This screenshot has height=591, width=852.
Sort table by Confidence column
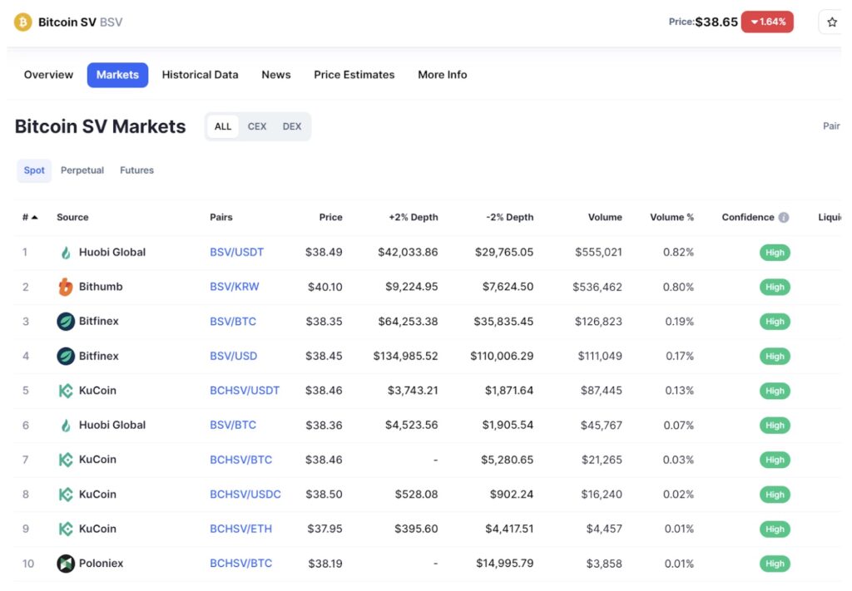tap(748, 217)
